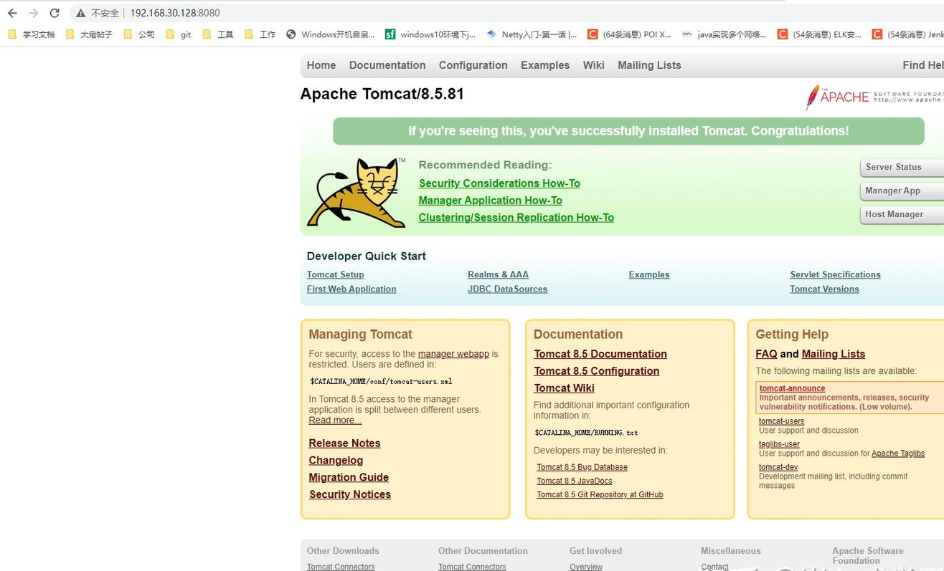Click the Tomcat cat logo image

pos(357,193)
